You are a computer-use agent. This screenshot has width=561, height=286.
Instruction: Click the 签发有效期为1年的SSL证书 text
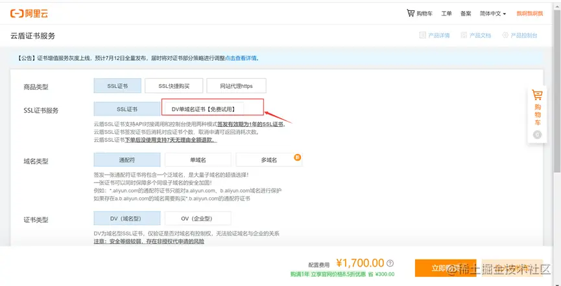pos(250,124)
